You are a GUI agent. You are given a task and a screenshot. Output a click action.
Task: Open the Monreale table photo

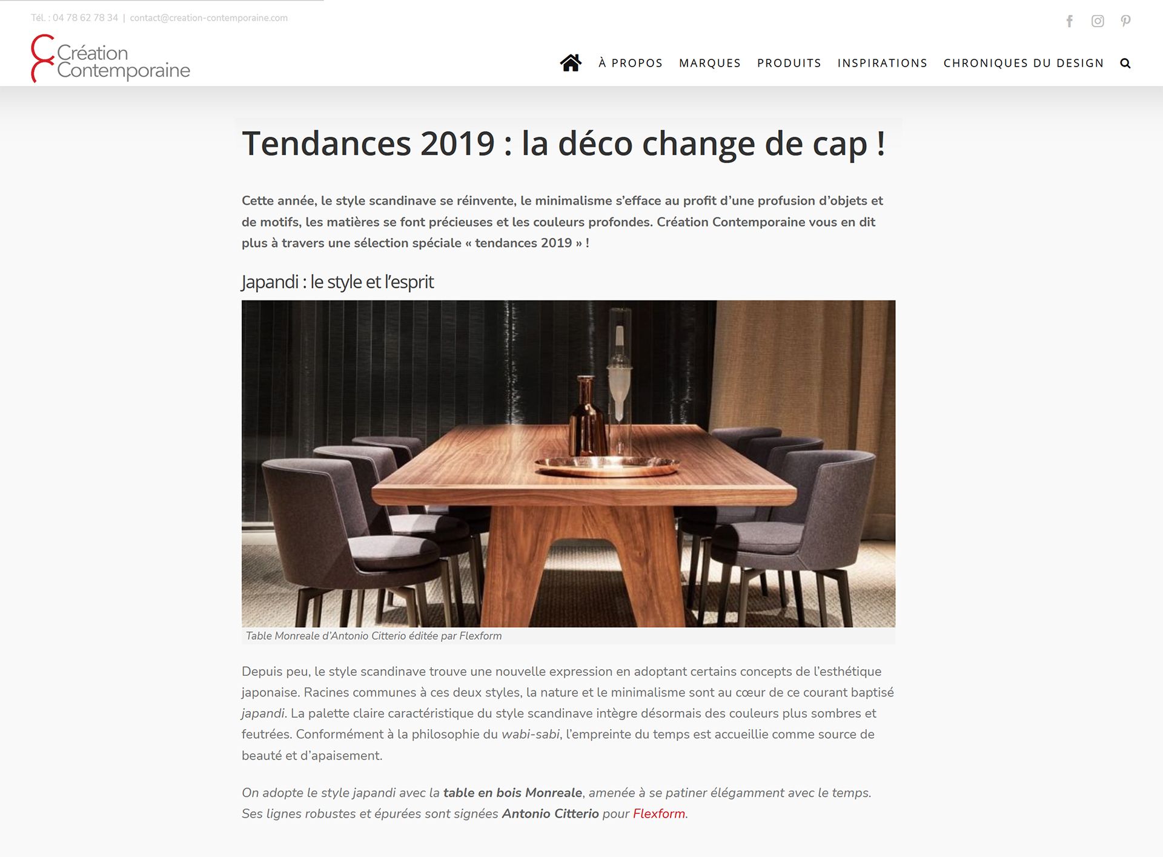[568, 463]
